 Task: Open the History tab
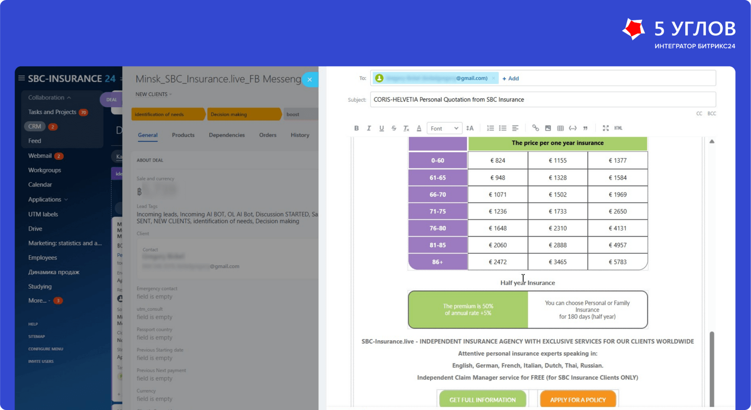click(300, 135)
